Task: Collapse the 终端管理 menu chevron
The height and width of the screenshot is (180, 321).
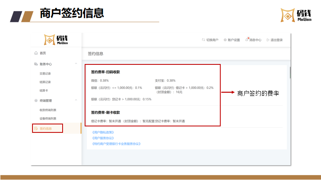Action: pos(76,101)
